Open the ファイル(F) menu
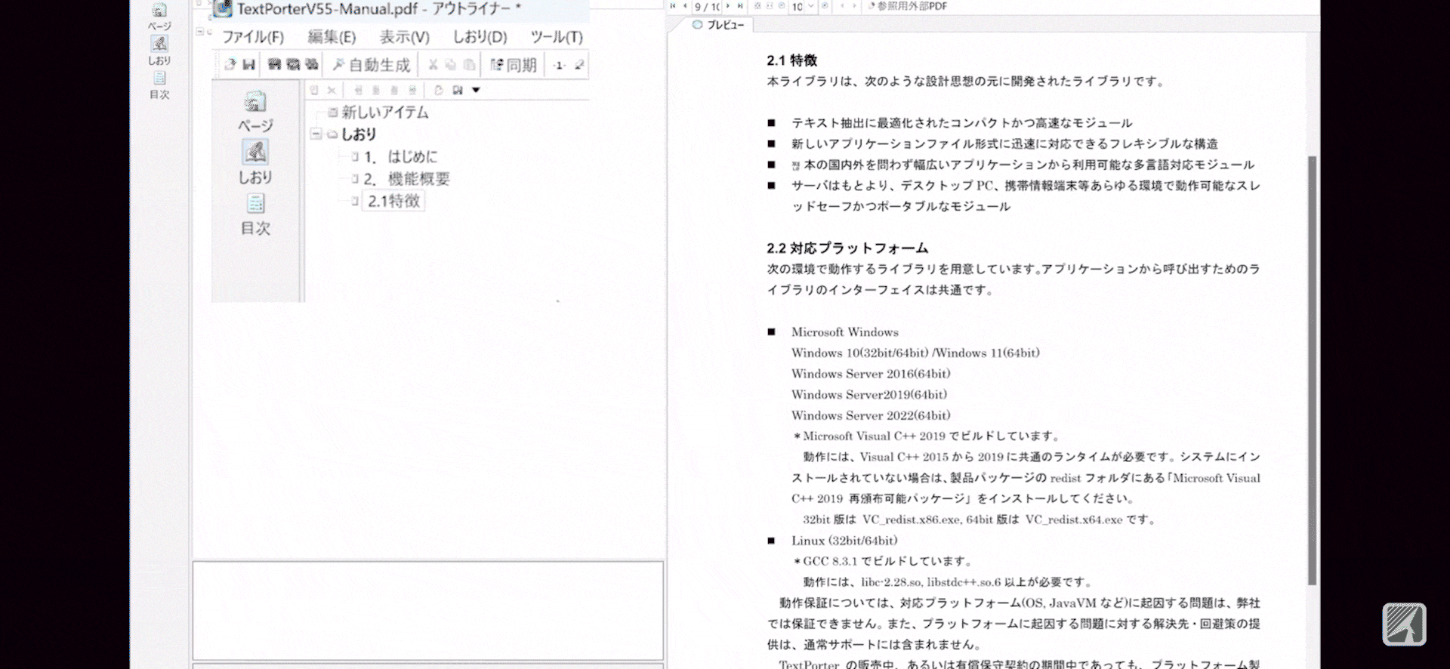The height and width of the screenshot is (669, 1450). coord(252,37)
